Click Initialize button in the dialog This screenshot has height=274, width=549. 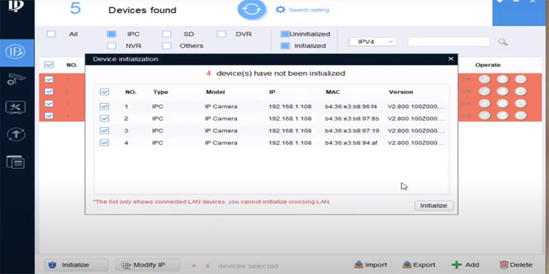point(434,206)
